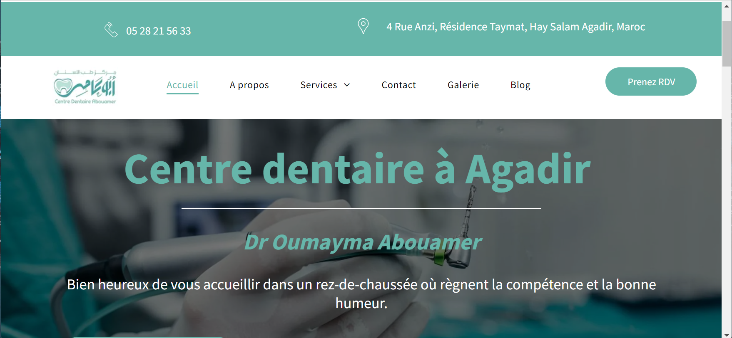732x338 pixels.
Task: Click the Centre dentaire à Agadir heading
Action: tap(357, 170)
